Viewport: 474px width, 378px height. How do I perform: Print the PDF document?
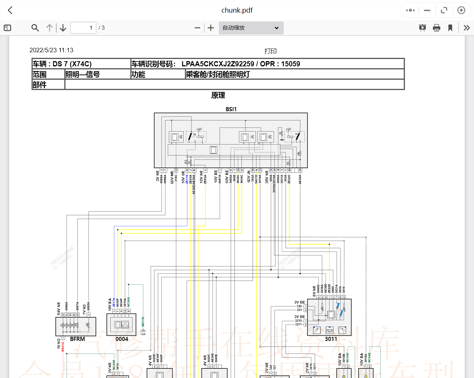click(x=437, y=28)
